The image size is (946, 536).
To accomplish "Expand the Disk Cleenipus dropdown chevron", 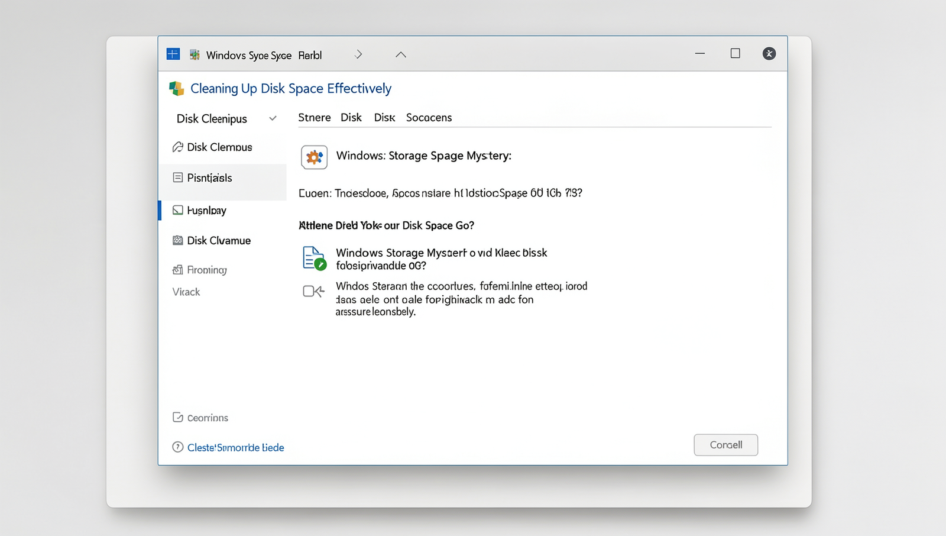I will point(273,118).
